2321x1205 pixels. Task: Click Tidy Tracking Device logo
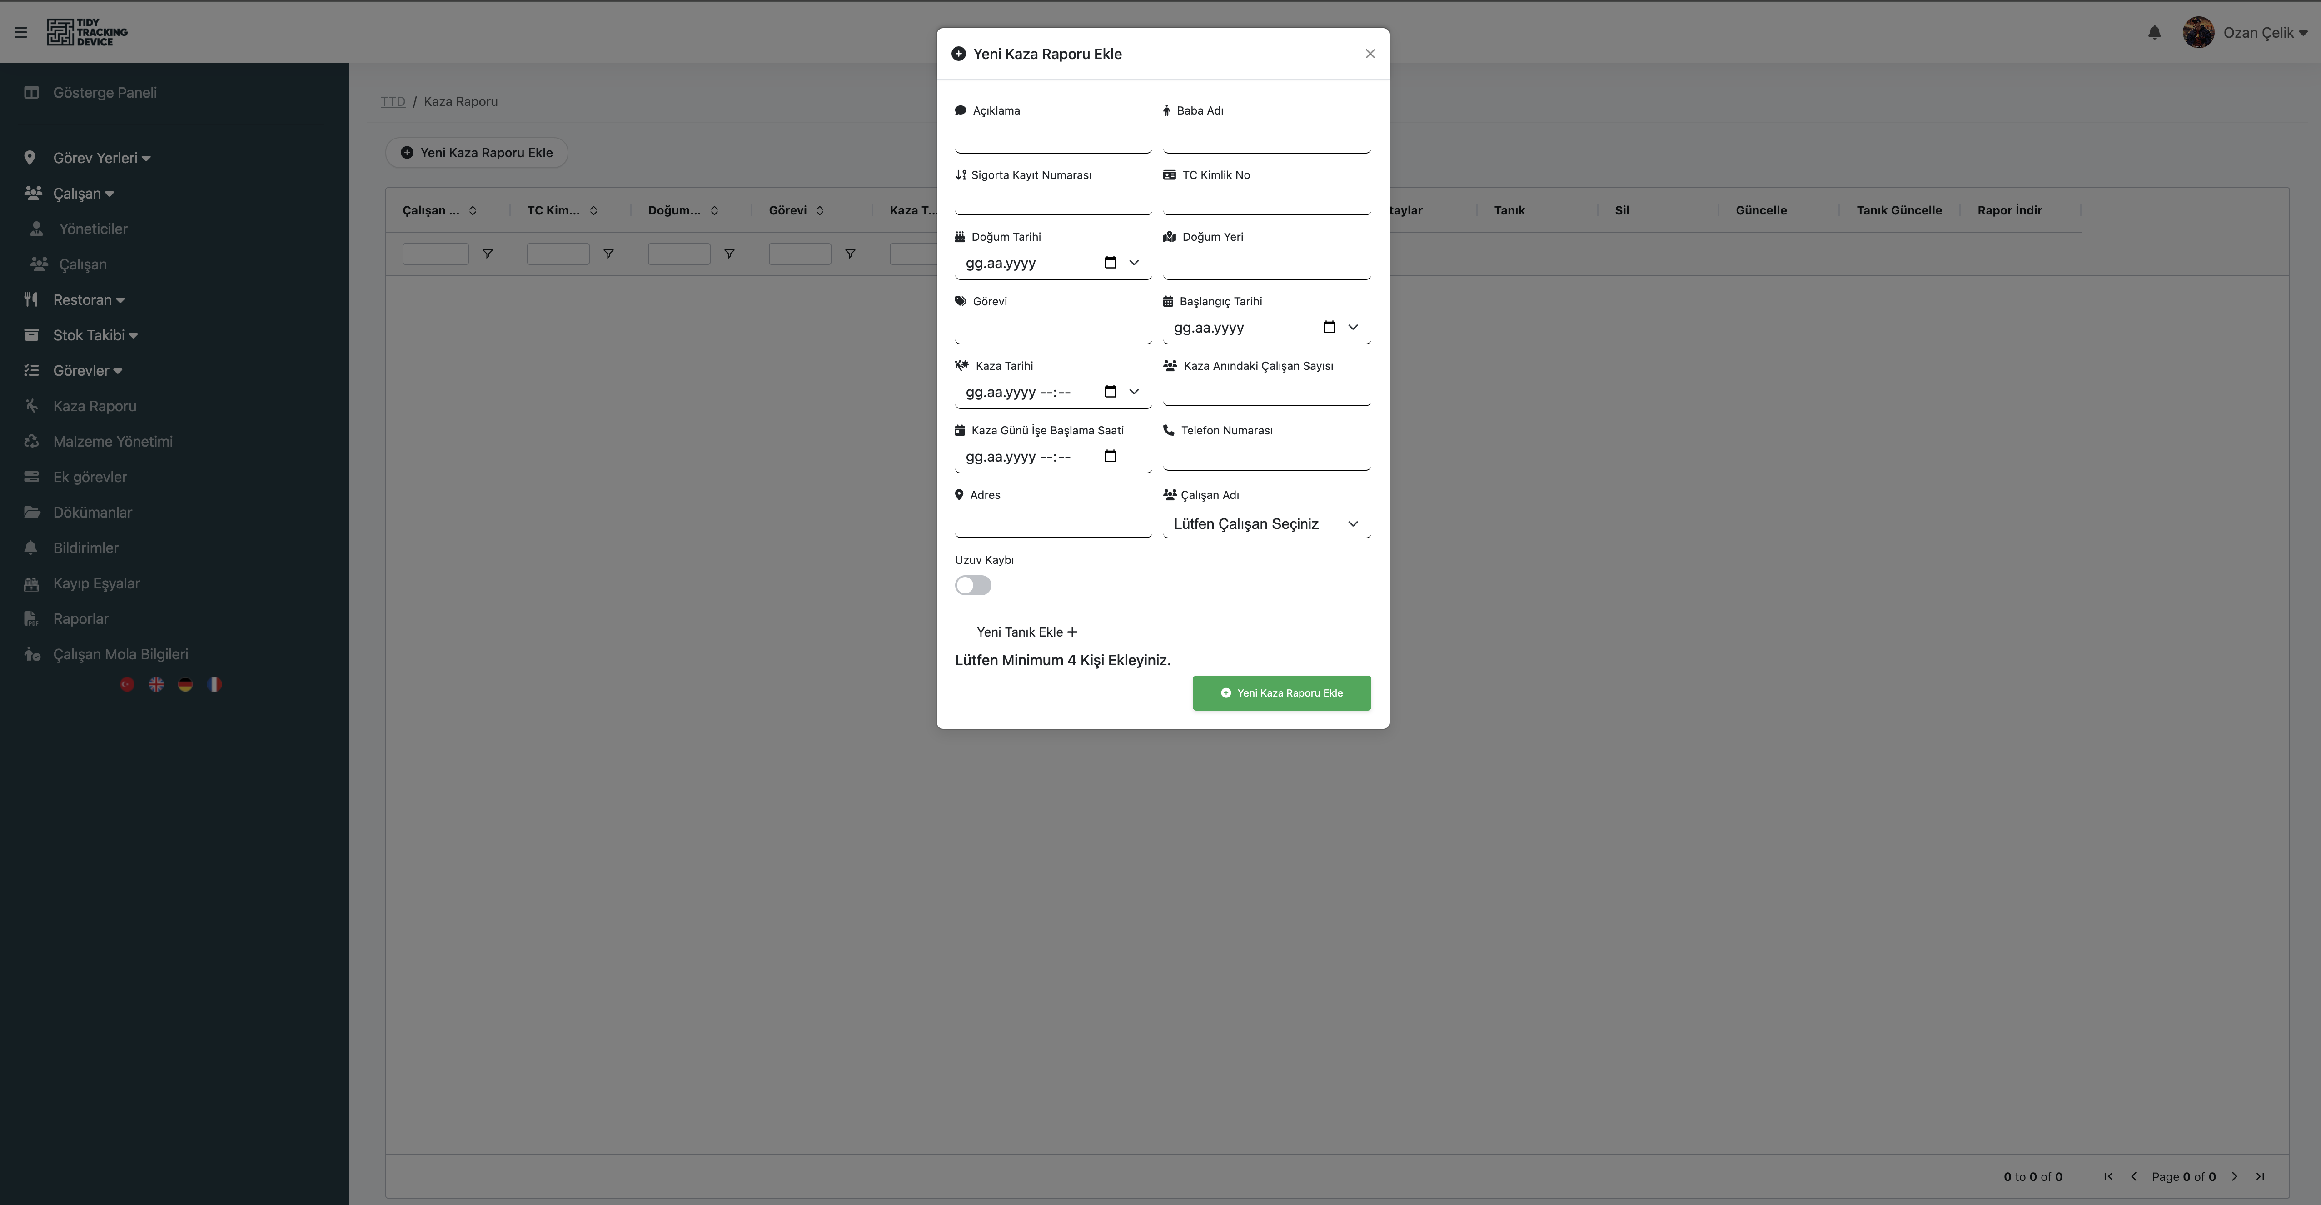87,32
